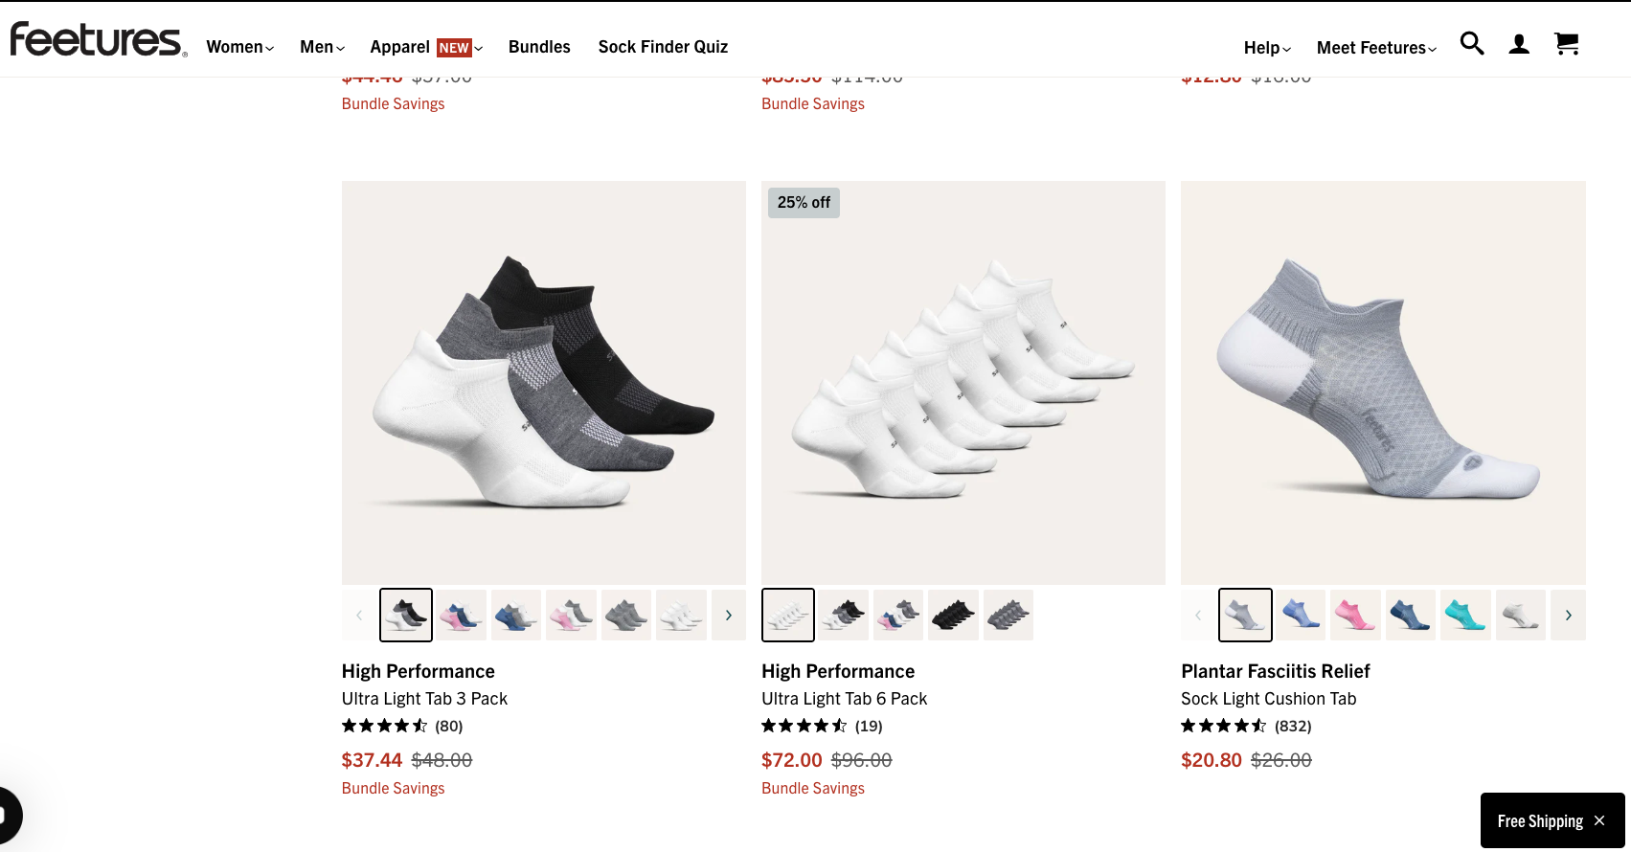Select the pink Plantar Fasciitis sock swatch
This screenshot has width=1631, height=852.
[x=1355, y=615]
